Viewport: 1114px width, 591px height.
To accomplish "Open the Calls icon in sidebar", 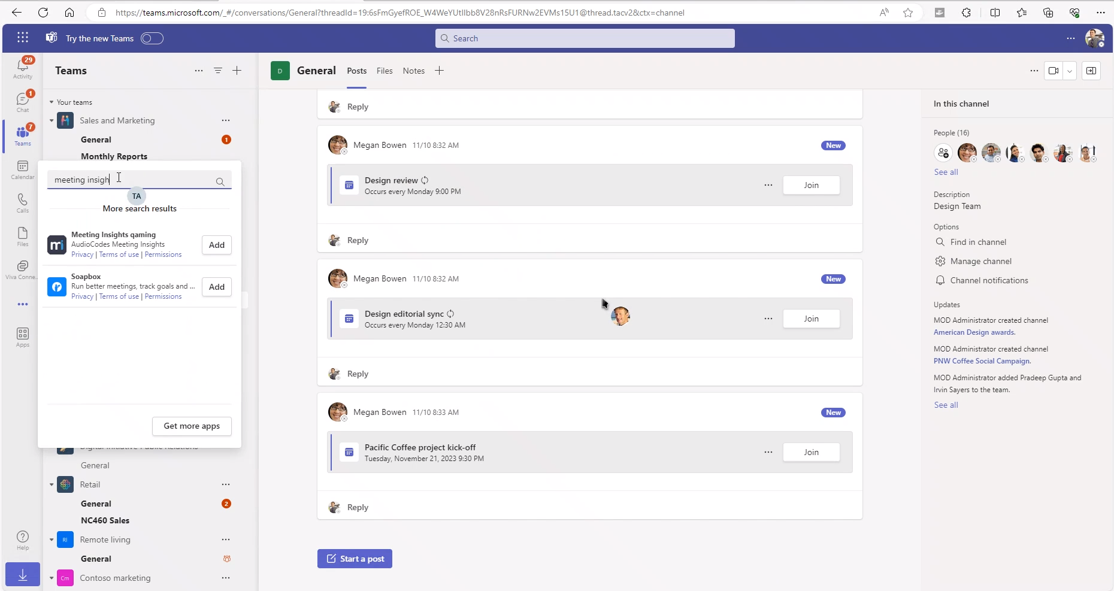I will (23, 202).
